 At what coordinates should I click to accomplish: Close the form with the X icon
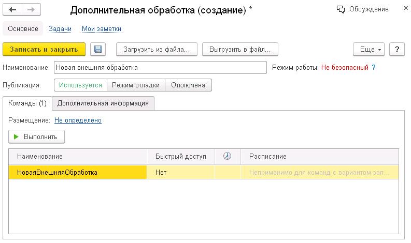406,8
